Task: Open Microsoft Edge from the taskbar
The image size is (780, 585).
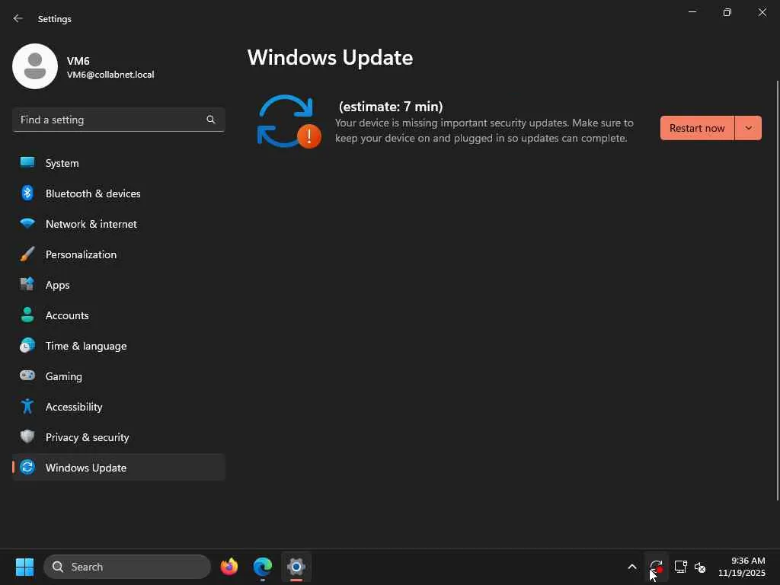Action: point(263,567)
